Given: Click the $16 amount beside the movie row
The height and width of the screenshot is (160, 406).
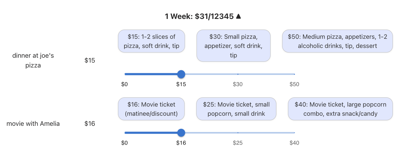Looking at the screenshot, I should pos(90,124).
